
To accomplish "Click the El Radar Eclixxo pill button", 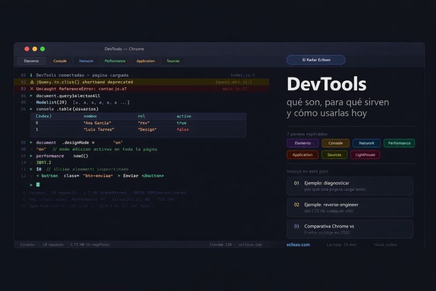I will pyautogui.click(x=316, y=60).
